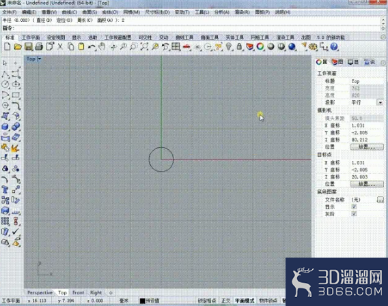
Task: Click the blue Render sphere icon
Action: 292,46
